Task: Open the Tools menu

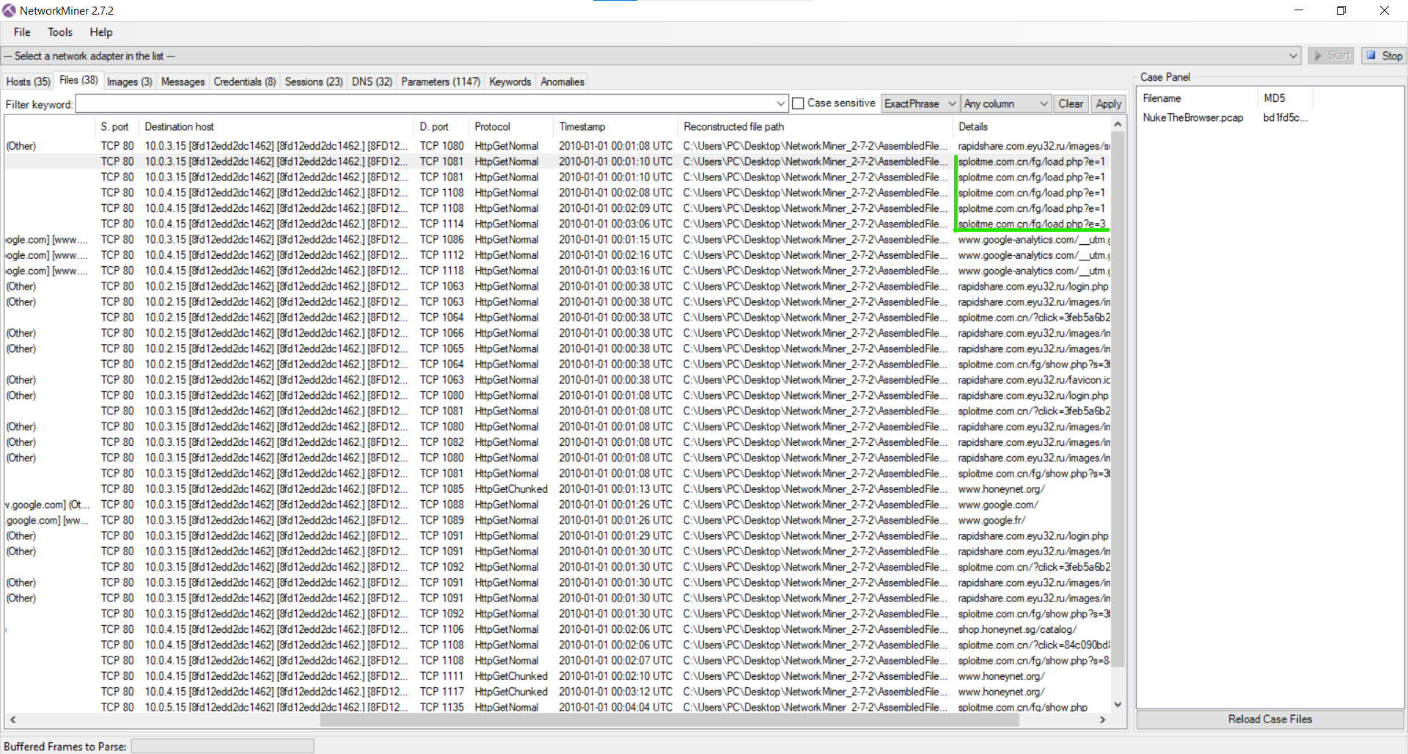Action: (x=60, y=32)
